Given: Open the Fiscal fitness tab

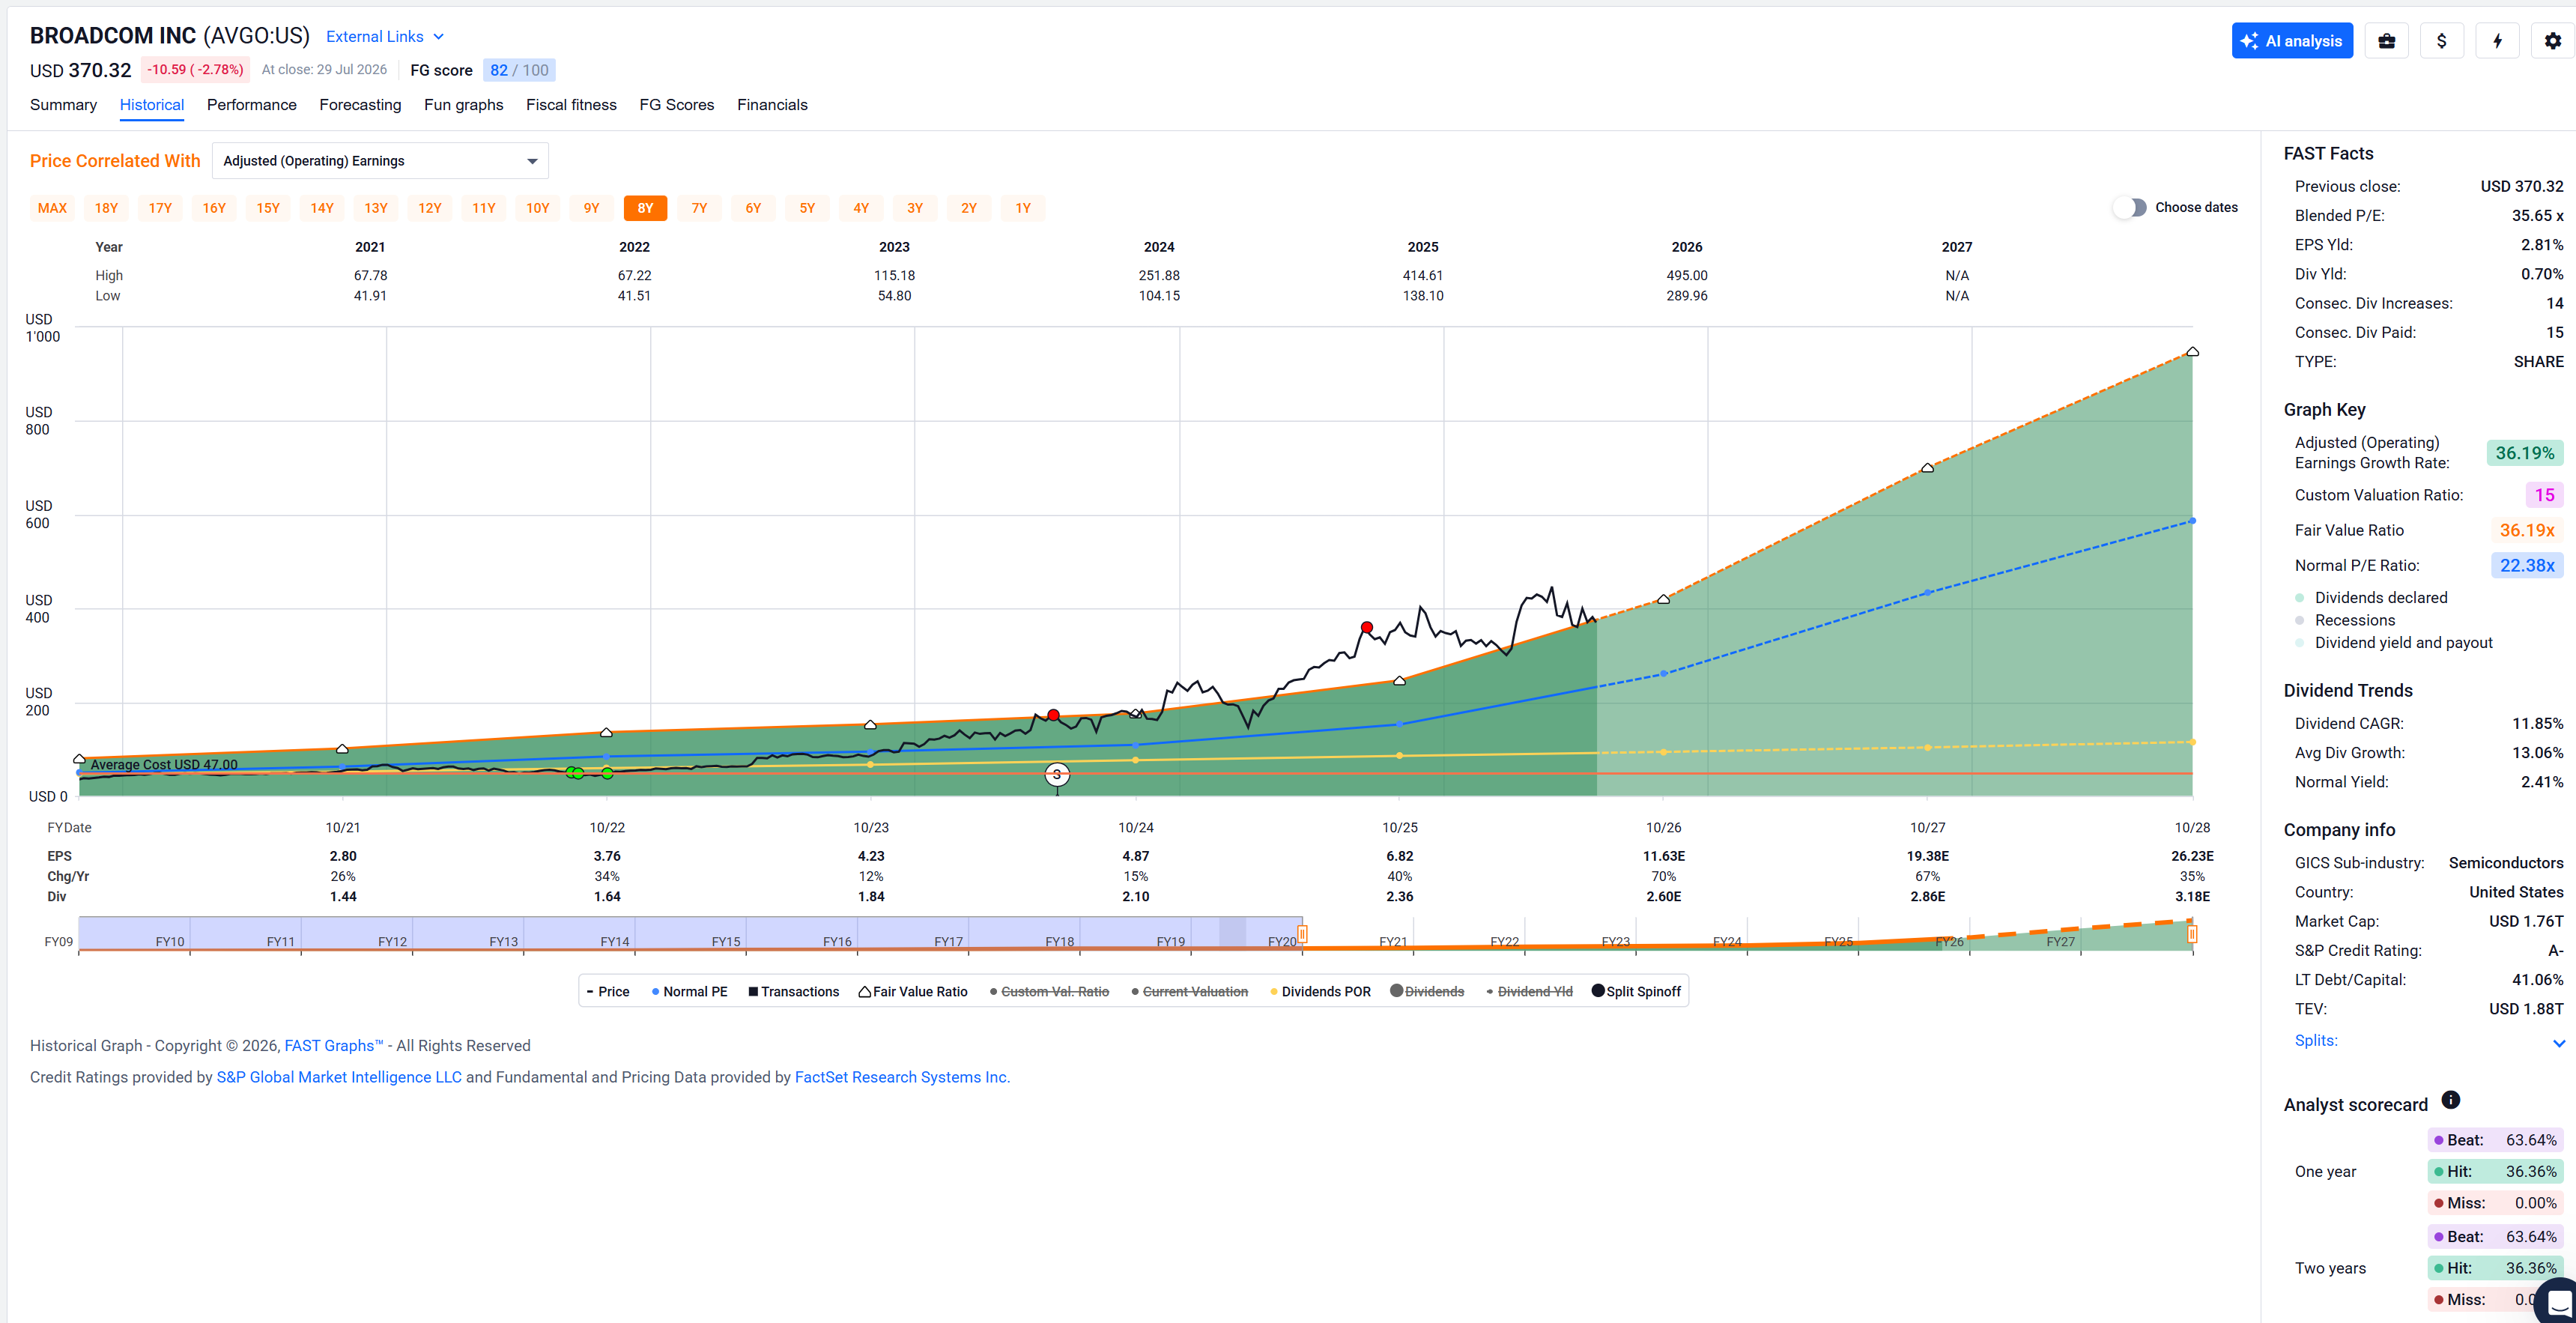Looking at the screenshot, I should click(x=571, y=105).
